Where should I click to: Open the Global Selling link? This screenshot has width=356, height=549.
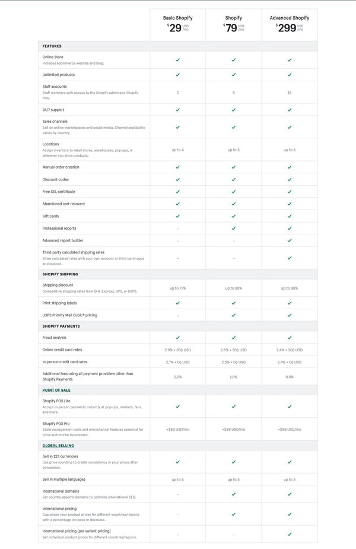point(58,445)
